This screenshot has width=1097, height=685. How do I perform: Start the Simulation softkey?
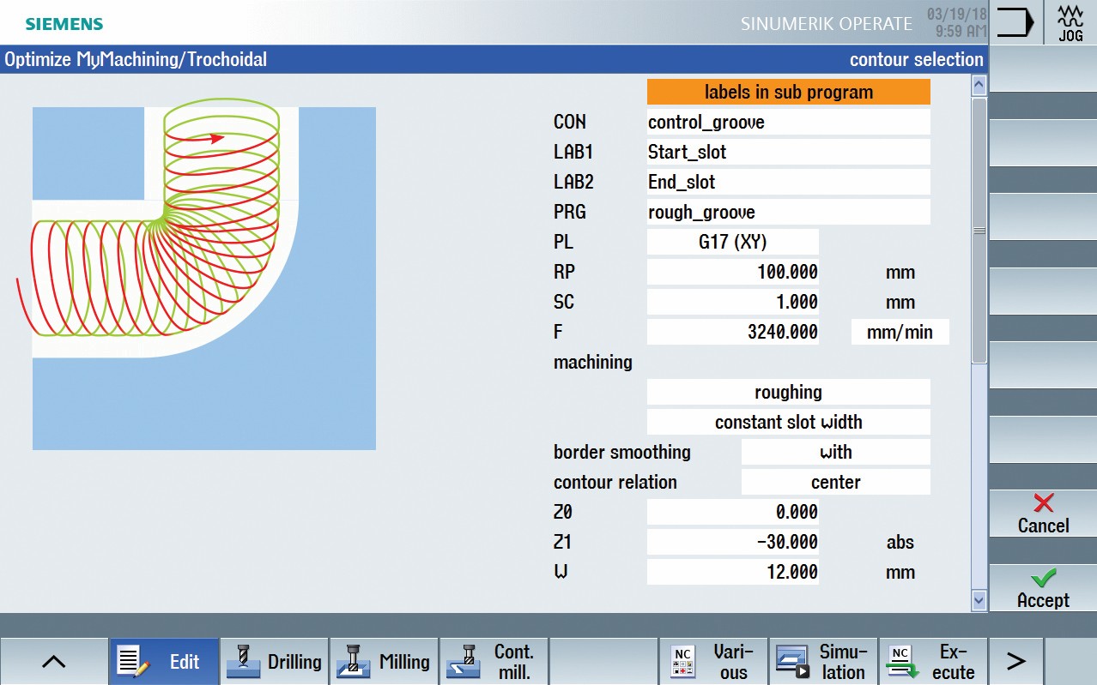point(822,661)
